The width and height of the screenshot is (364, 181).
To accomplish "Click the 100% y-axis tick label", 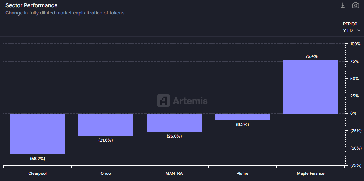I will tap(355, 44).
